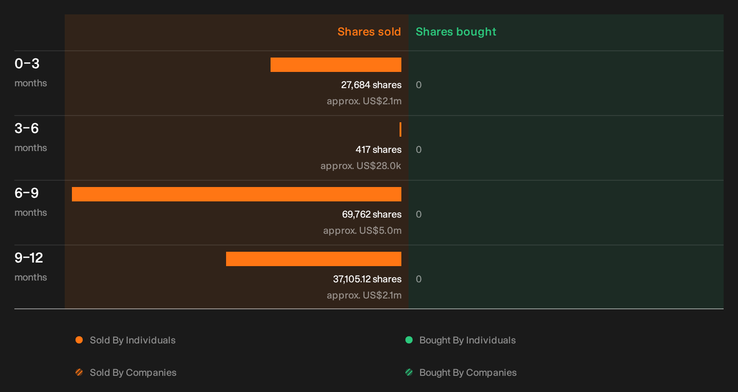Click the Sold By Companies striped legend icon
This screenshot has width=738, height=392.
(79, 372)
